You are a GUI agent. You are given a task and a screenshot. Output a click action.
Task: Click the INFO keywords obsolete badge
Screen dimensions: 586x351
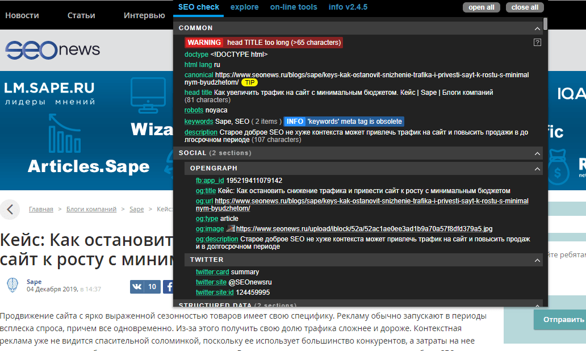(344, 122)
